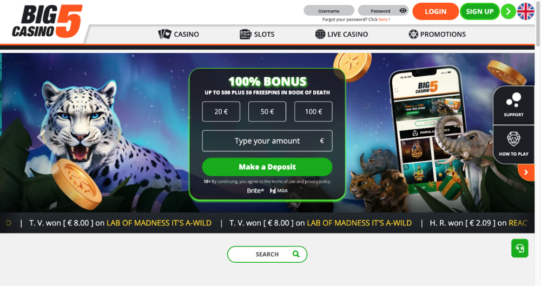Toggle password visibility eye icon
Screen dimensions: 541x286
403,11
